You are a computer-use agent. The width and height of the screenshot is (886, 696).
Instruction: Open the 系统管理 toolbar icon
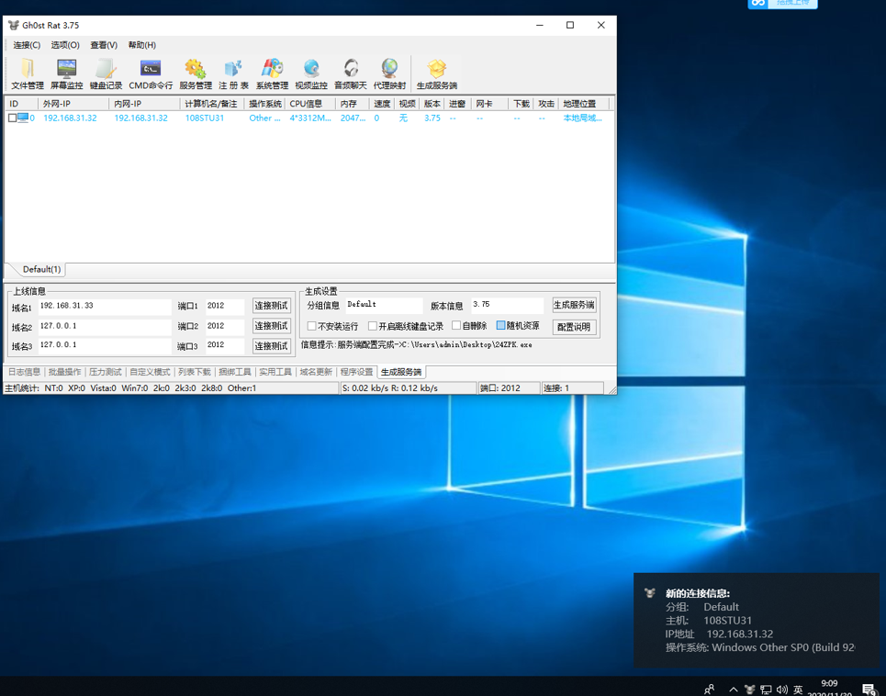[x=272, y=73]
